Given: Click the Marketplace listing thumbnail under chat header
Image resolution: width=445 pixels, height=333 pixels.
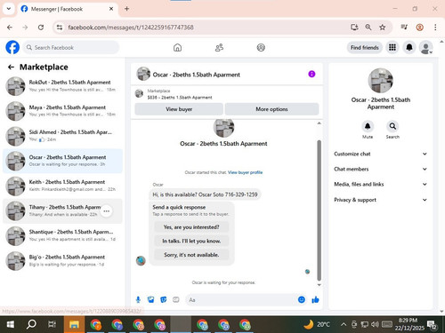Looking at the screenshot, I should point(139,94).
